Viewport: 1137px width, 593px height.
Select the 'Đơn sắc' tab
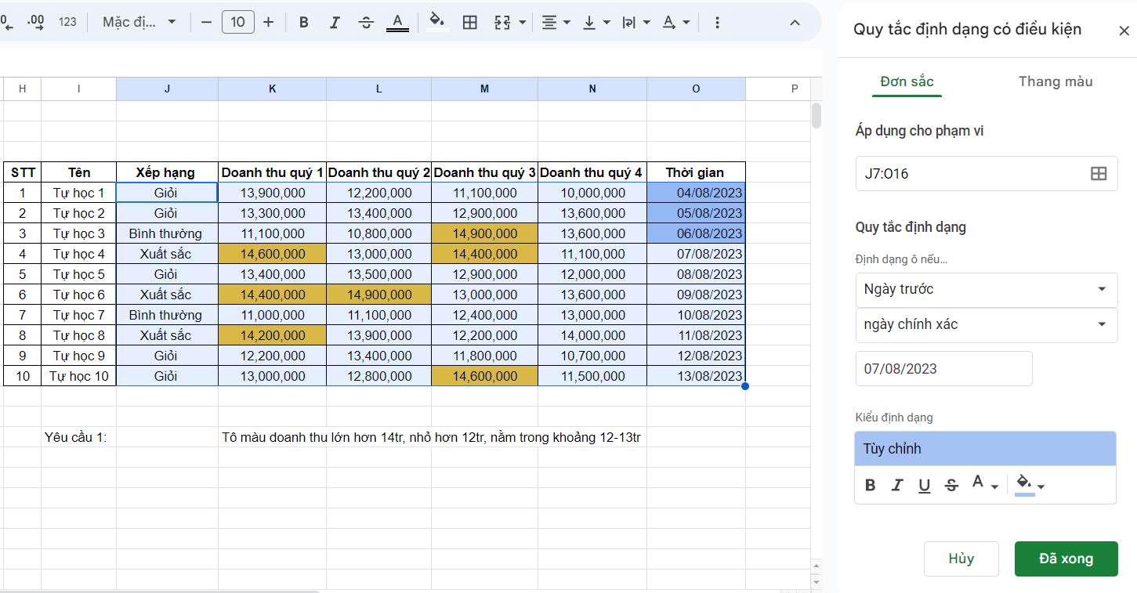coord(907,81)
